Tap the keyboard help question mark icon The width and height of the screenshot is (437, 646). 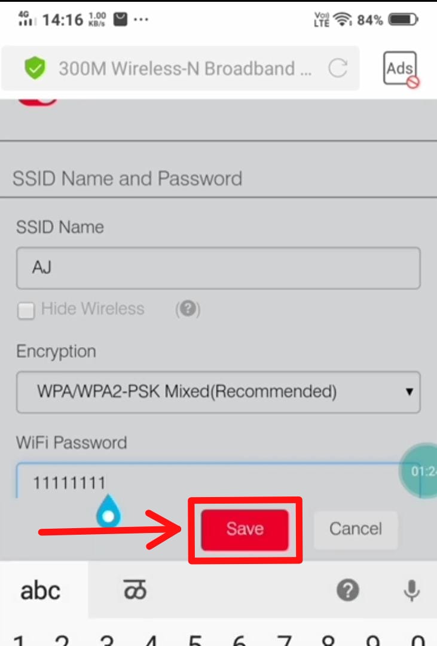[x=347, y=590]
